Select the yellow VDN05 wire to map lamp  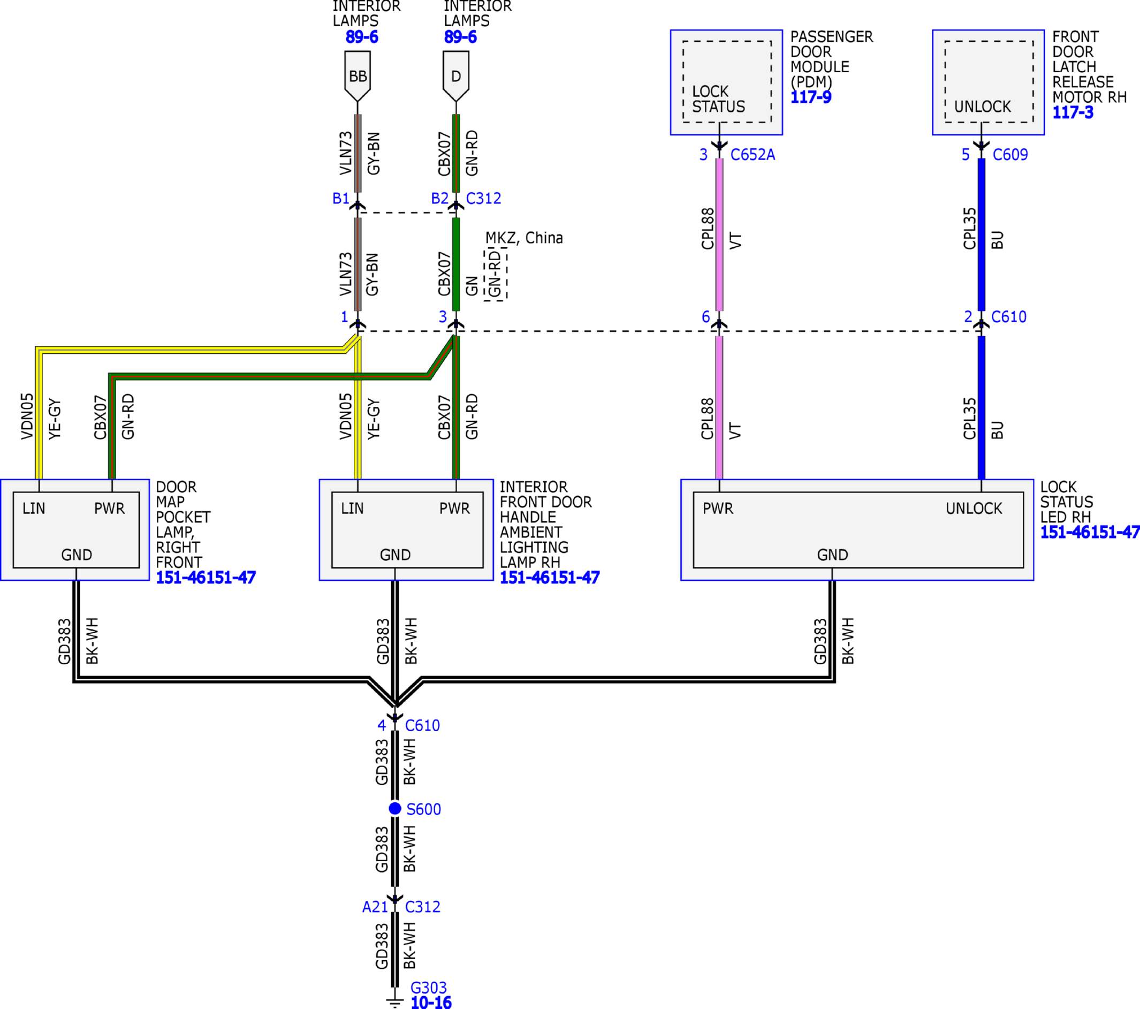pyautogui.click(x=39, y=413)
